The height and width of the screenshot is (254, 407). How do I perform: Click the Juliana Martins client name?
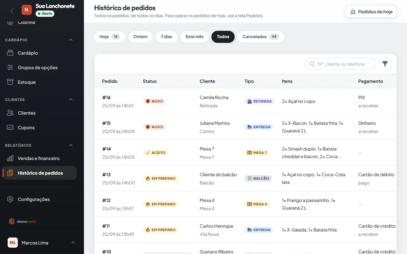click(x=215, y=123)
